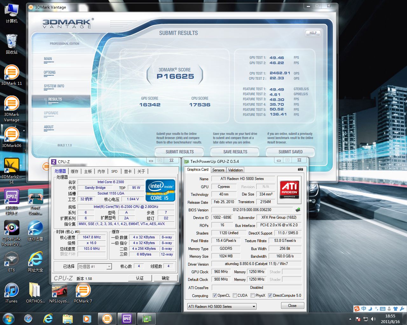This screenshot has width=407, height=325.
Task: Click the 认证 button in CPU-Z
Action: click(140, 278)
